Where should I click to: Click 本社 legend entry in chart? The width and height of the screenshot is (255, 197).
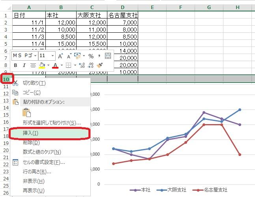pyautogui.click(x=140, y=190)
